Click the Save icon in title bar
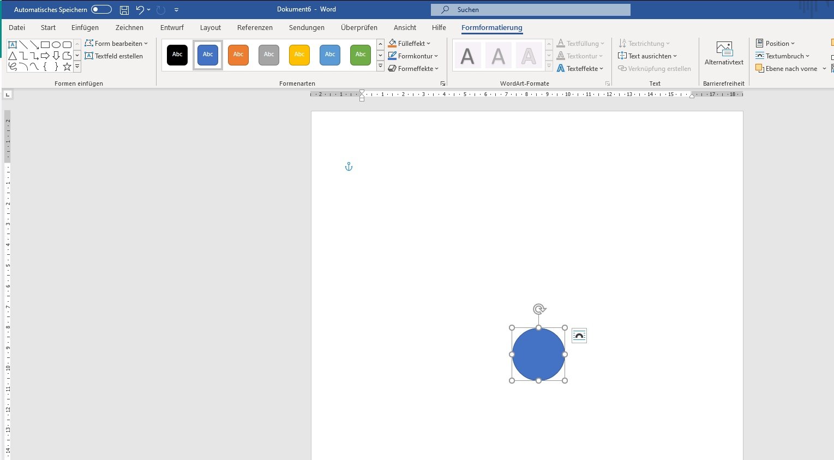The image size is (834, 460). [124, 10]
